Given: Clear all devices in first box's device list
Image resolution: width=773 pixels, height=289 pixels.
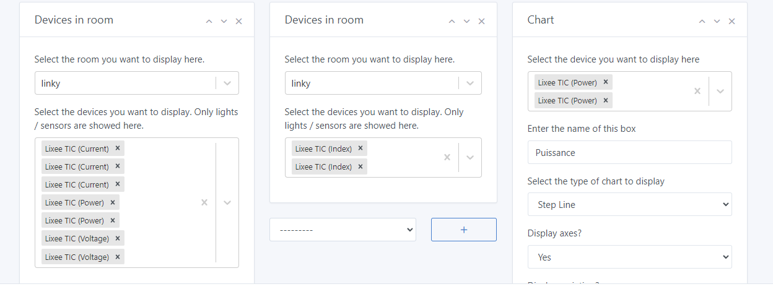Looking at the screenshot, I should (204, 202).
